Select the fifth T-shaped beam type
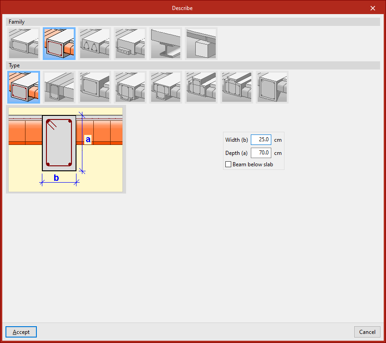This screenshot has height=343, width=386. 166,87
